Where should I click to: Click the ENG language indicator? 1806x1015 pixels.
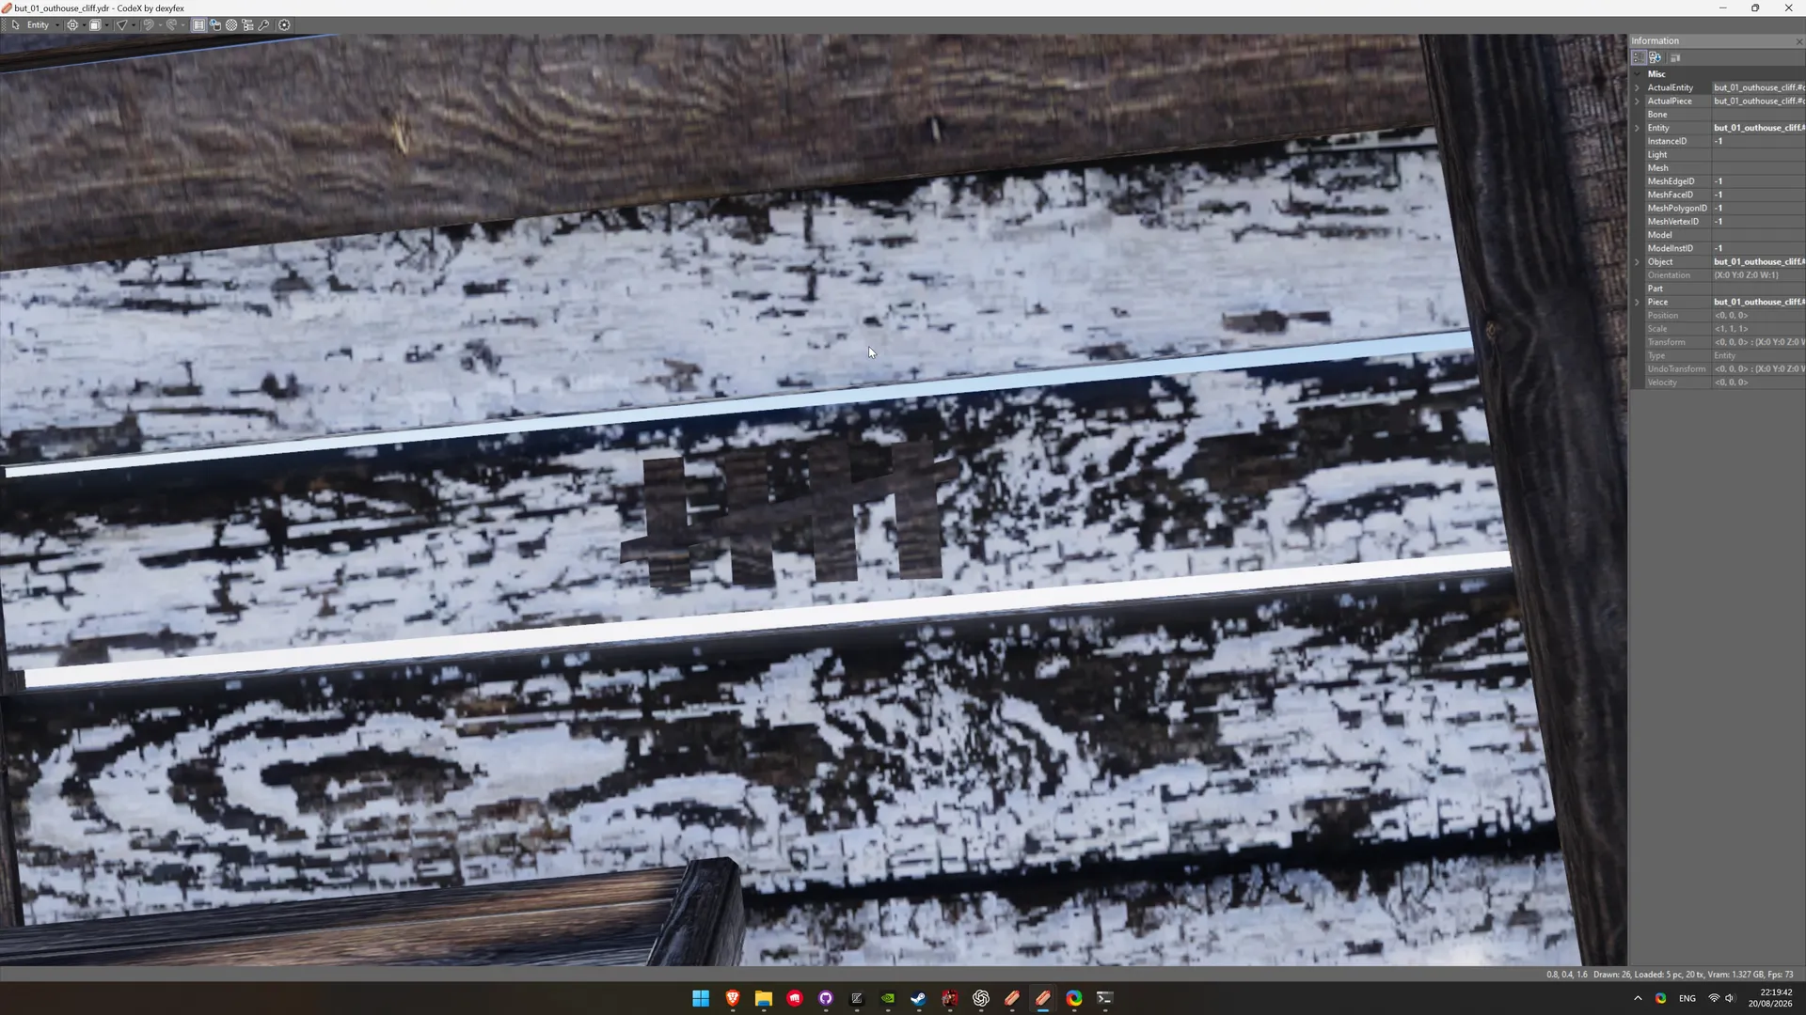click(x=1687, y=998)
